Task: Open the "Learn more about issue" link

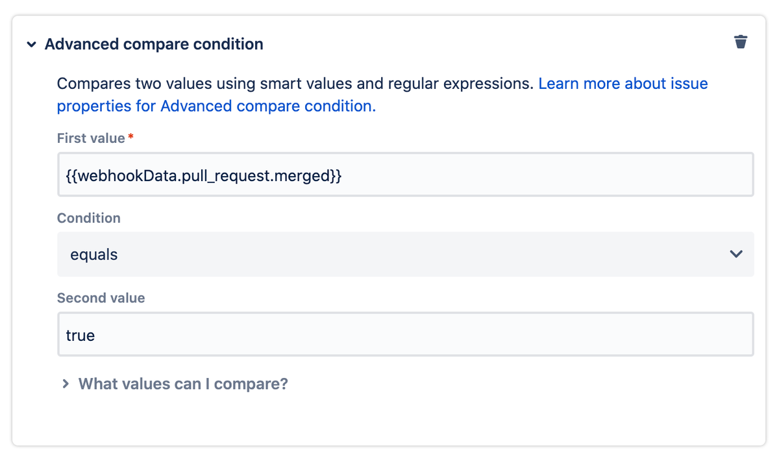Action: click(x=623, y=84)
